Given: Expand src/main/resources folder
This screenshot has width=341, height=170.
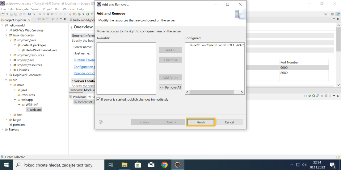Looking at the screenshot, I should [11, 55].
